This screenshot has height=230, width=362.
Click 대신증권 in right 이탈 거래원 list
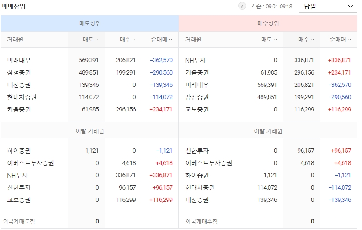tap(197, 200)
